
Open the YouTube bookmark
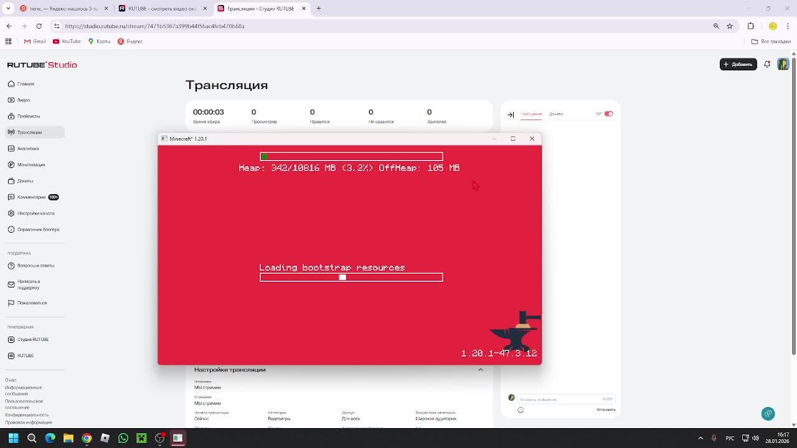[67, 41]
